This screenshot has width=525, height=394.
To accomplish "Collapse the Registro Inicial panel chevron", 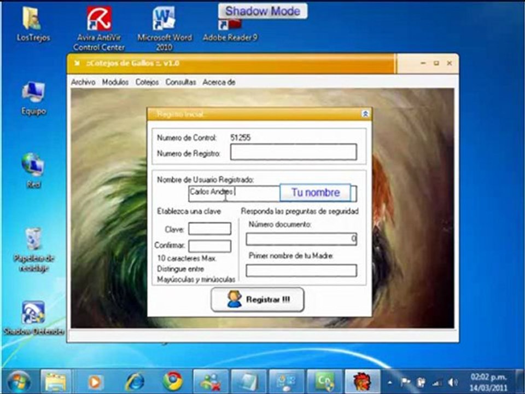I will [x=365, y=114].
